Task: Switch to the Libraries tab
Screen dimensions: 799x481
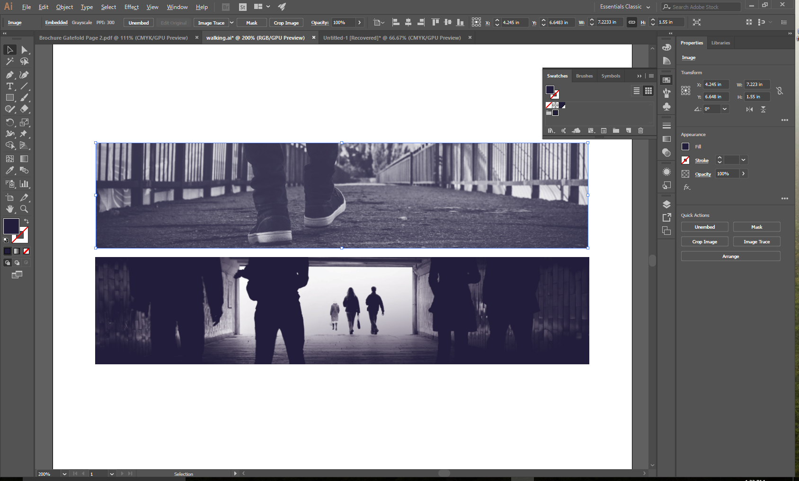Action: [720, 43]
